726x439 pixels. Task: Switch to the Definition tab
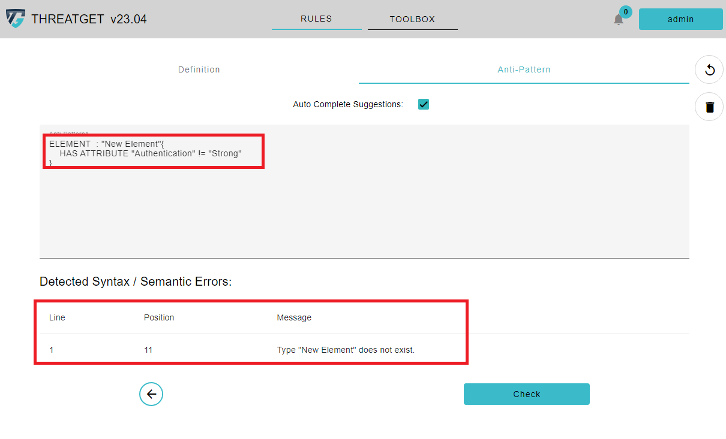point(199,69)
